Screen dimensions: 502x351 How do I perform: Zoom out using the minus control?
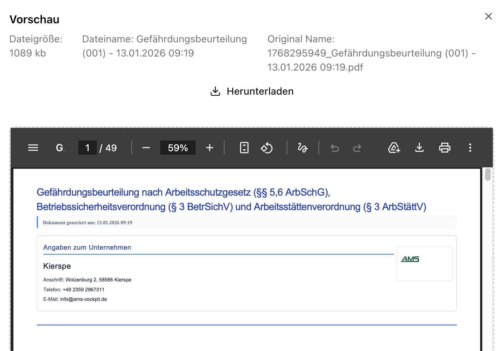pos(146,148)
